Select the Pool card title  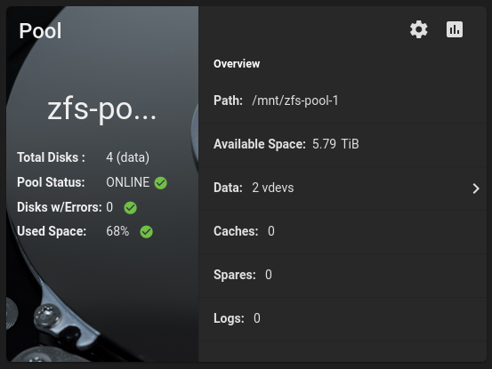coord(40,31)
